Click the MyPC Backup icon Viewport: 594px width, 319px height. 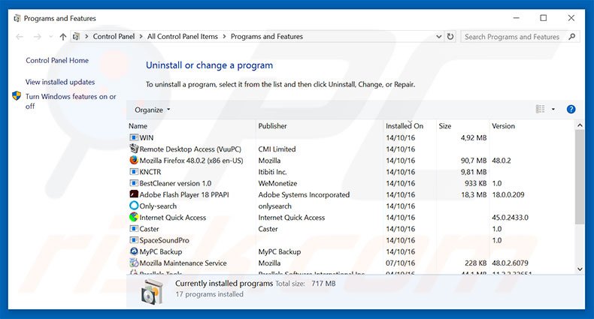tap(134, 251)
